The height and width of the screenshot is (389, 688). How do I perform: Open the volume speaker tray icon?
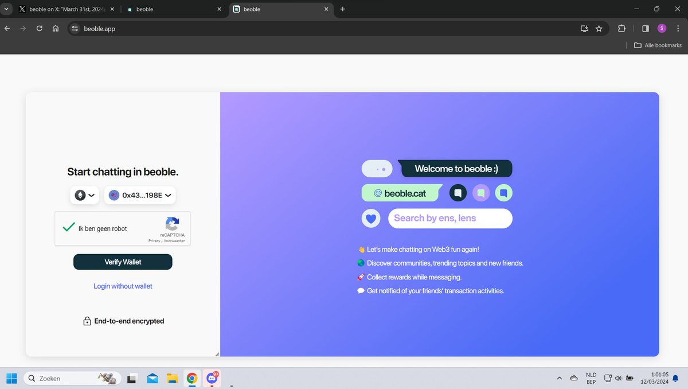619,378
